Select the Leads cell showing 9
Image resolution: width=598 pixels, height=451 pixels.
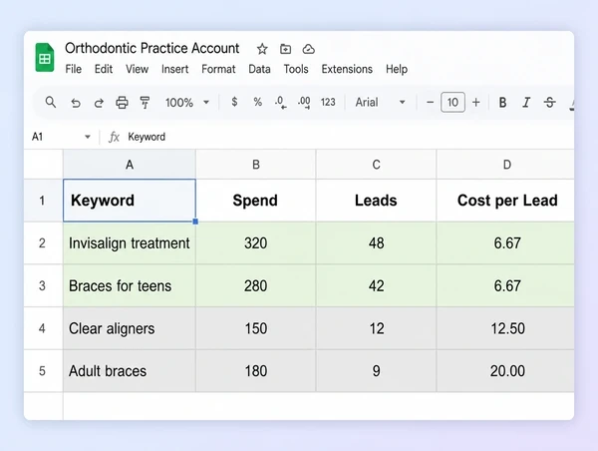pyautogui.click(x=376, y=371)
